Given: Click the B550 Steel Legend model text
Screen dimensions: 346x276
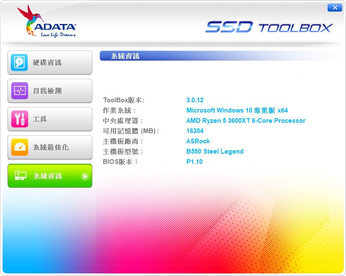Looking at the screenshot, I should (x=215, y=151).
